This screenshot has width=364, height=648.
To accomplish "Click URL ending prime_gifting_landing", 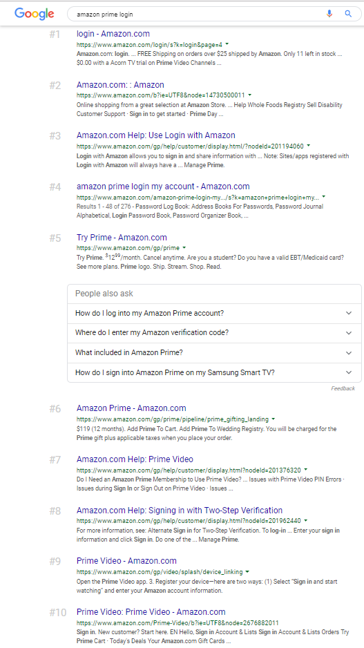I will pyautogui.click(x=172, y=419).
